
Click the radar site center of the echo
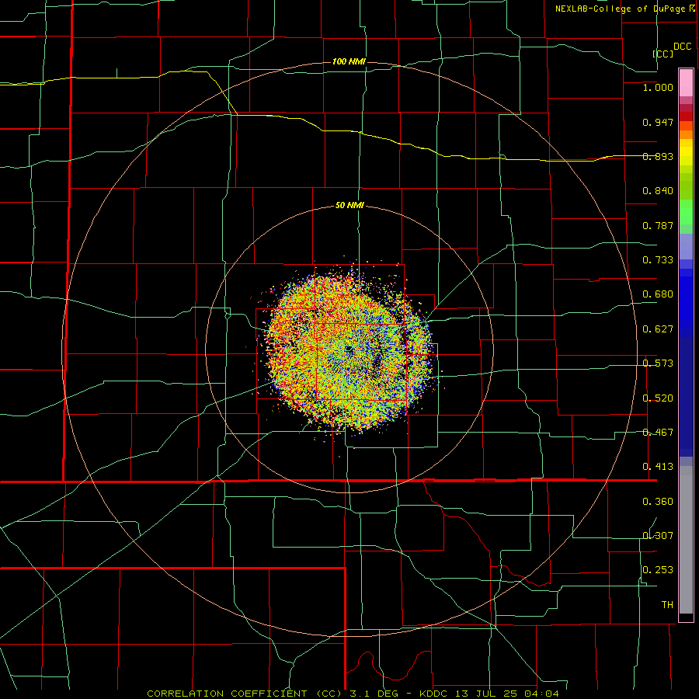(349, 349)
